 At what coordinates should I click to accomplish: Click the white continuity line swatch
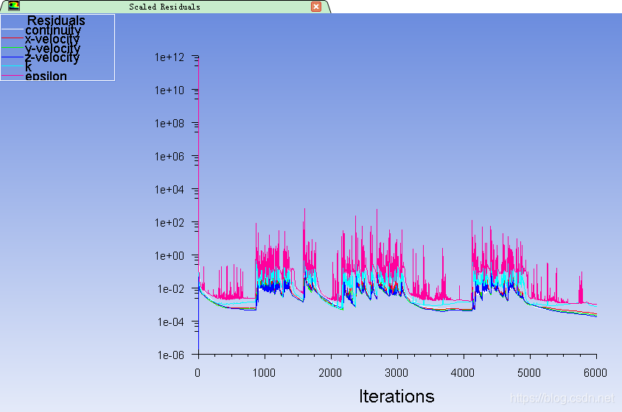click(12, 29)
